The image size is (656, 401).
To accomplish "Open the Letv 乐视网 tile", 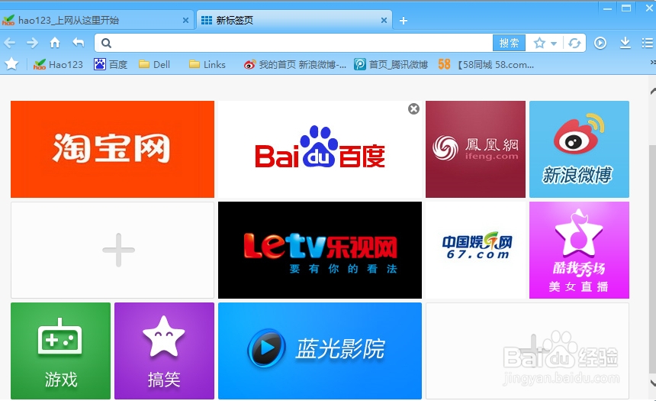I will [x=320, y=251].
